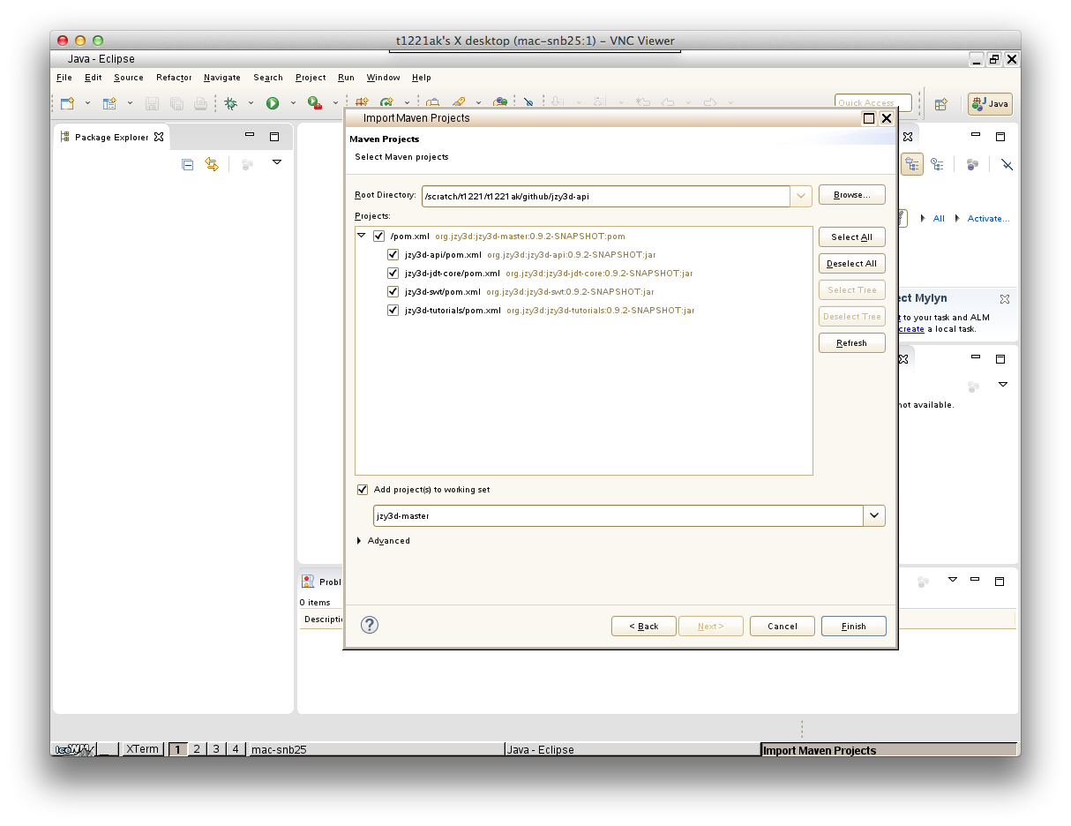This screenshot has height=826, width=1071.
Task: Open the Problems view menu triangle
Action: point(952,580)
